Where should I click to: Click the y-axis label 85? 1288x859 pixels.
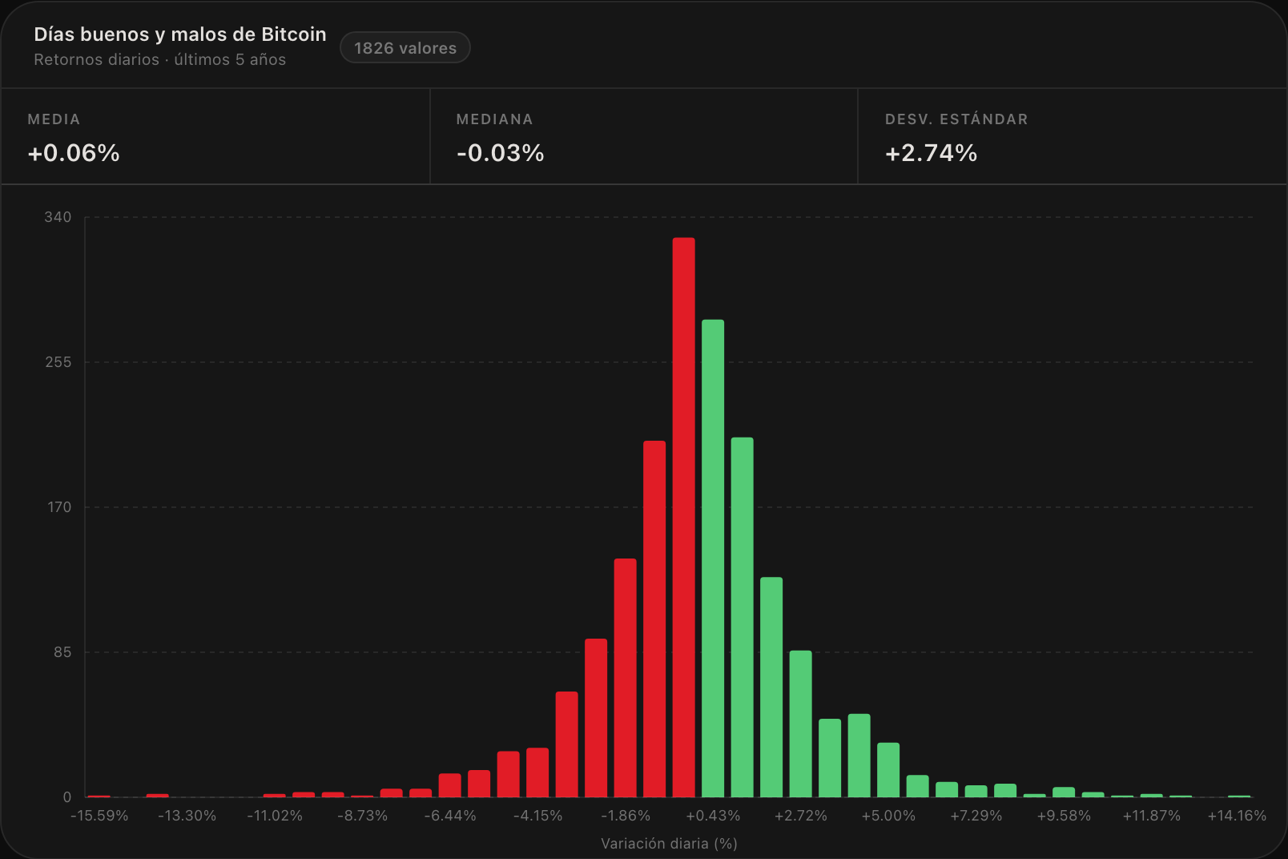62,652
